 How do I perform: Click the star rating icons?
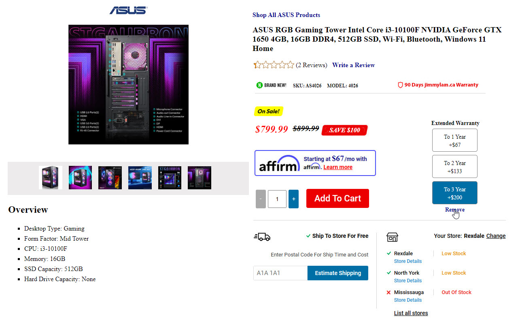[274, 65]
